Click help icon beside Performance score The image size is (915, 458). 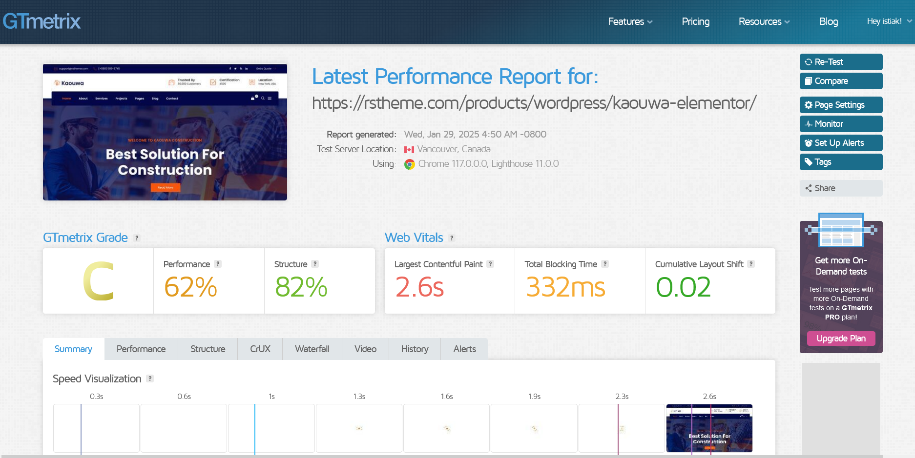[x=218, y=264]
